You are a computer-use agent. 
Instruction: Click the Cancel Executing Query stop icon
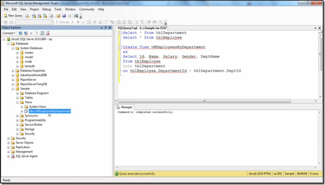(x=78, y=22)
